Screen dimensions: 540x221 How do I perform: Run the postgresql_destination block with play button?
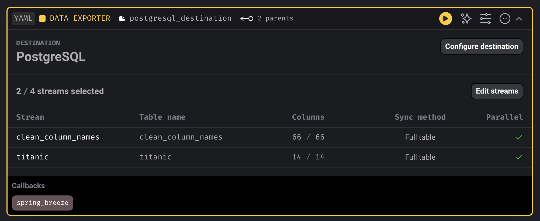tap(445, 19)
